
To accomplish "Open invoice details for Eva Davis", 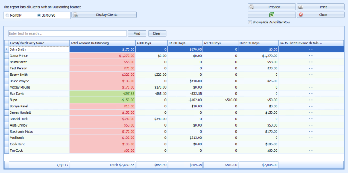I will click(311, 94).
